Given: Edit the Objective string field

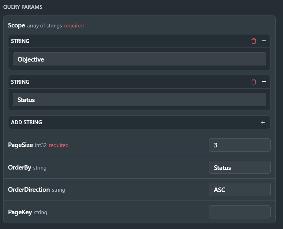Looking at the screenshot, I should (139, 59).
